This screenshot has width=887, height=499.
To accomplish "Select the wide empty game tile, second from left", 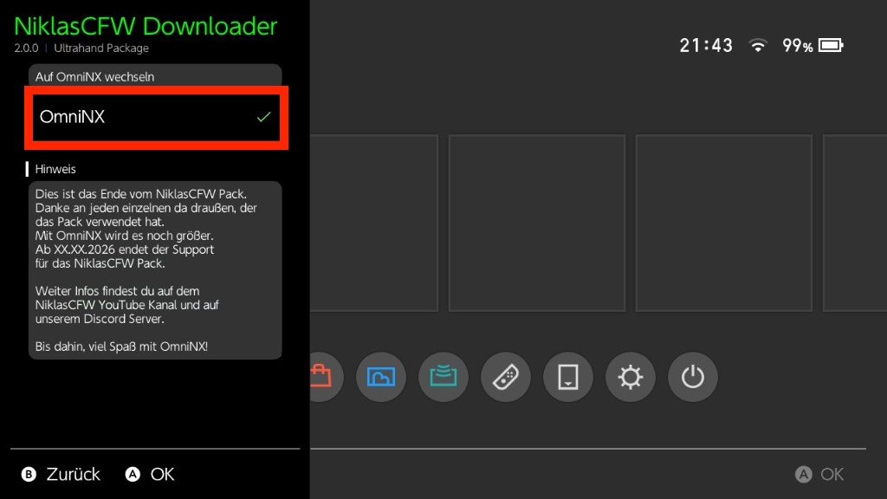I will (x=537, y=223).
